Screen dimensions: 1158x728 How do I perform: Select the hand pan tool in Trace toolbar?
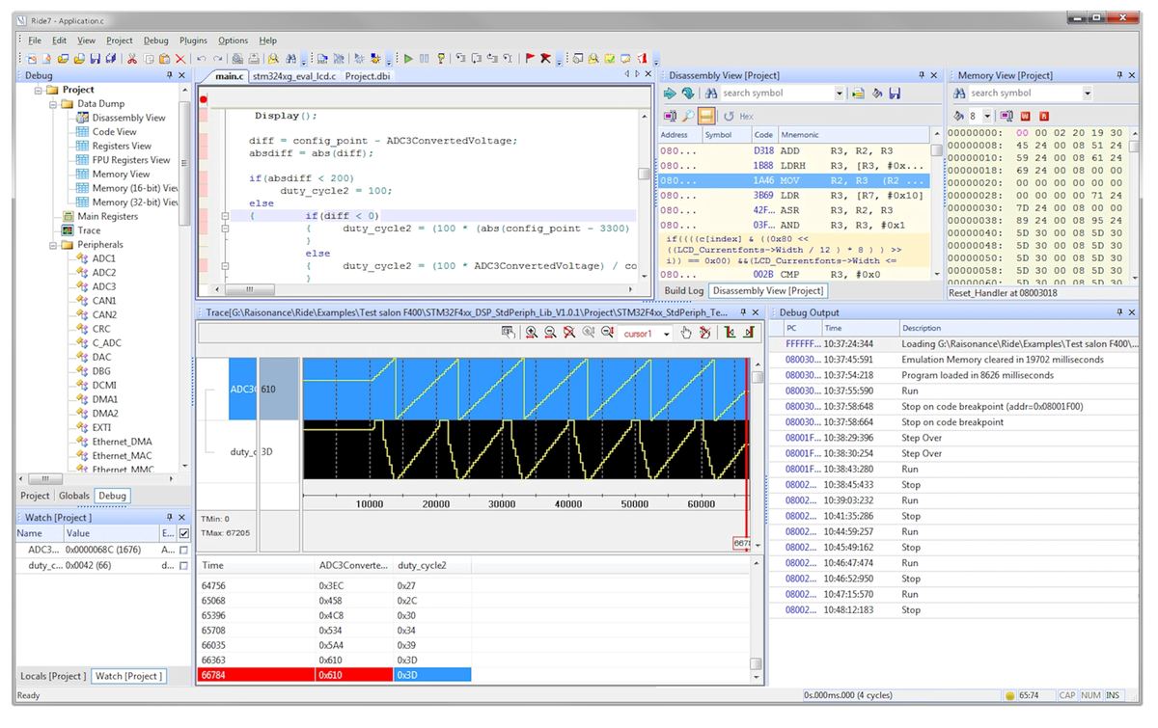[686, 333]
